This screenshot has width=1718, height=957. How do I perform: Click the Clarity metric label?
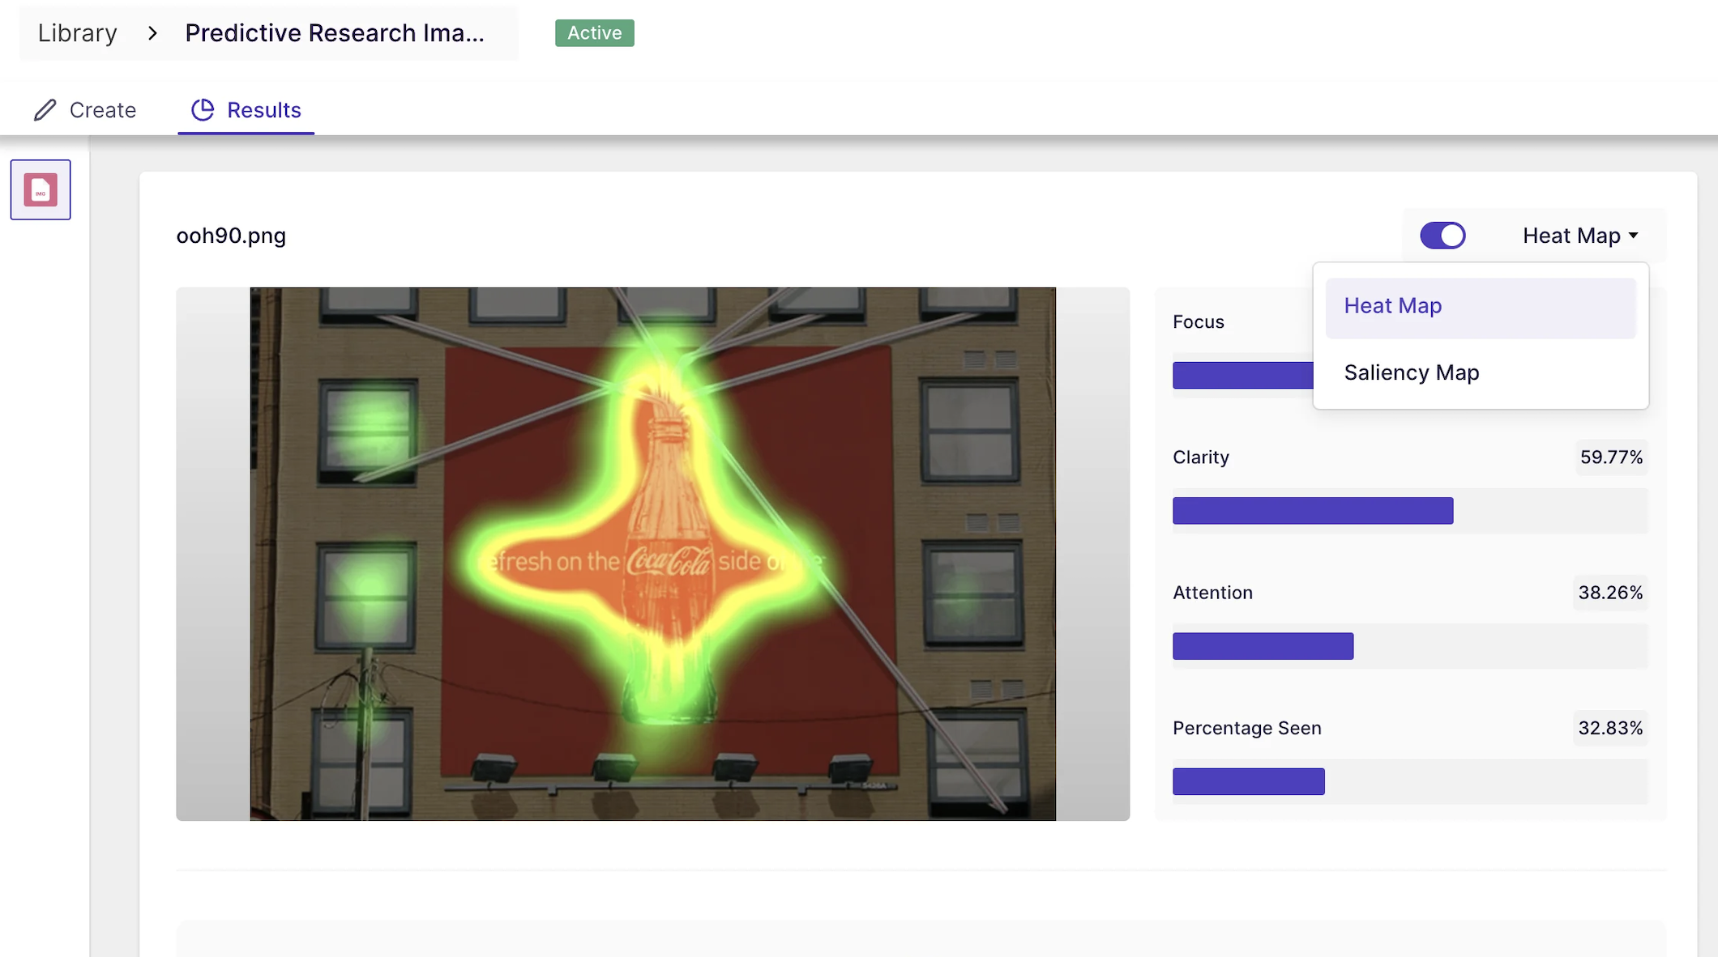point(1201,457)
